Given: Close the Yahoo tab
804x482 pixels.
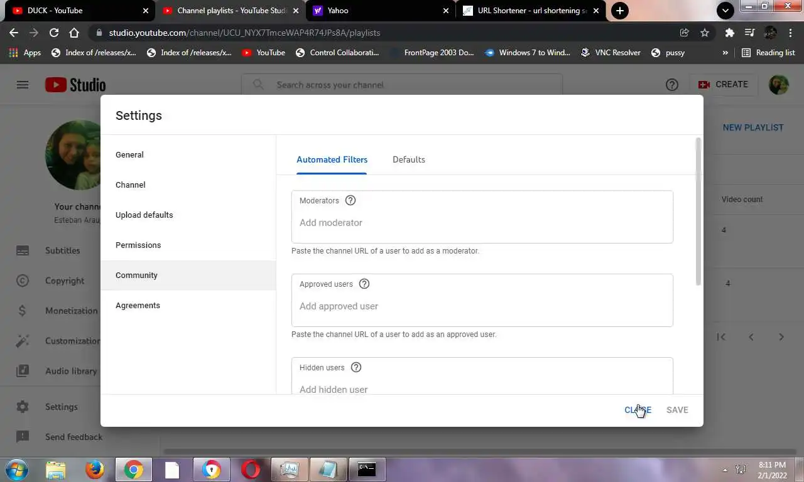Looking at the screenshot, I should coord(446,11).
